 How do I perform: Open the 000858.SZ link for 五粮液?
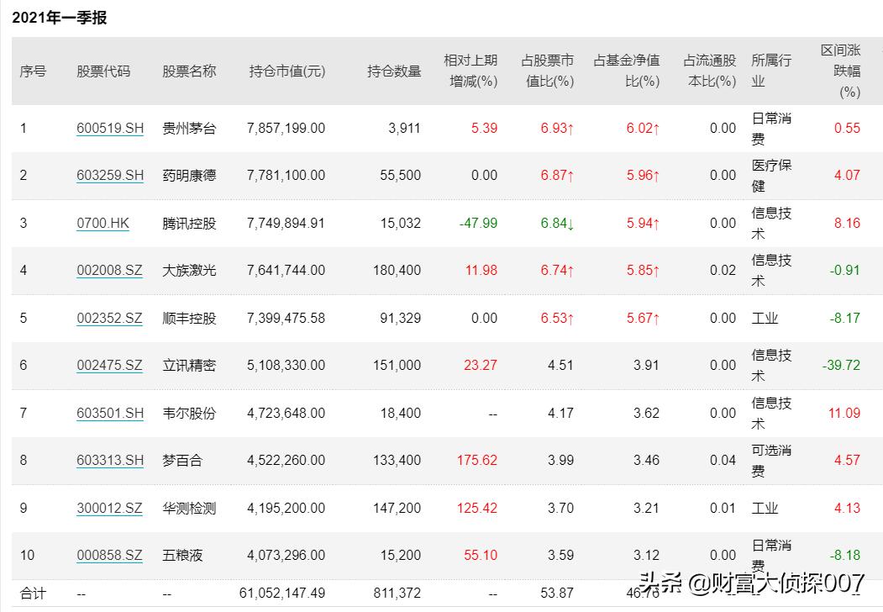[x=109, y=555]
